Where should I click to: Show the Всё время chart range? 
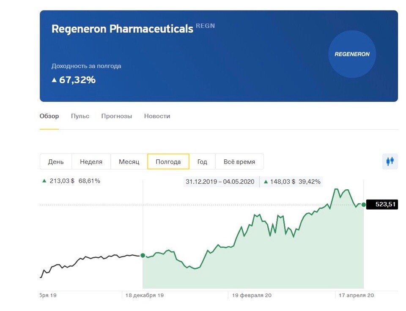tap(239, 161)
